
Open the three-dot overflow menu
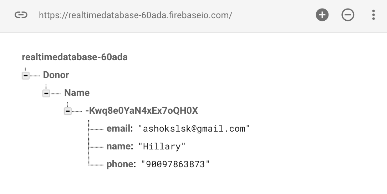click(373, 15)
